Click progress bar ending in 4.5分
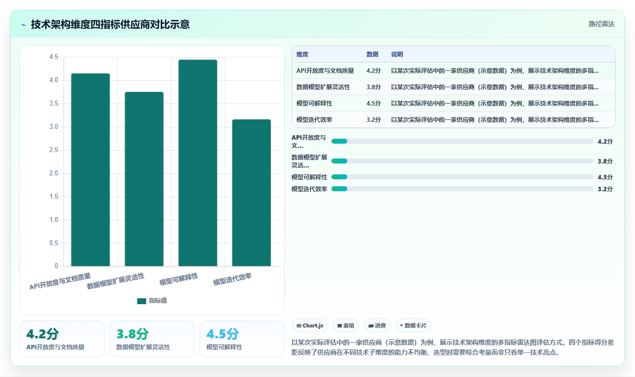 tap(462, 177)
